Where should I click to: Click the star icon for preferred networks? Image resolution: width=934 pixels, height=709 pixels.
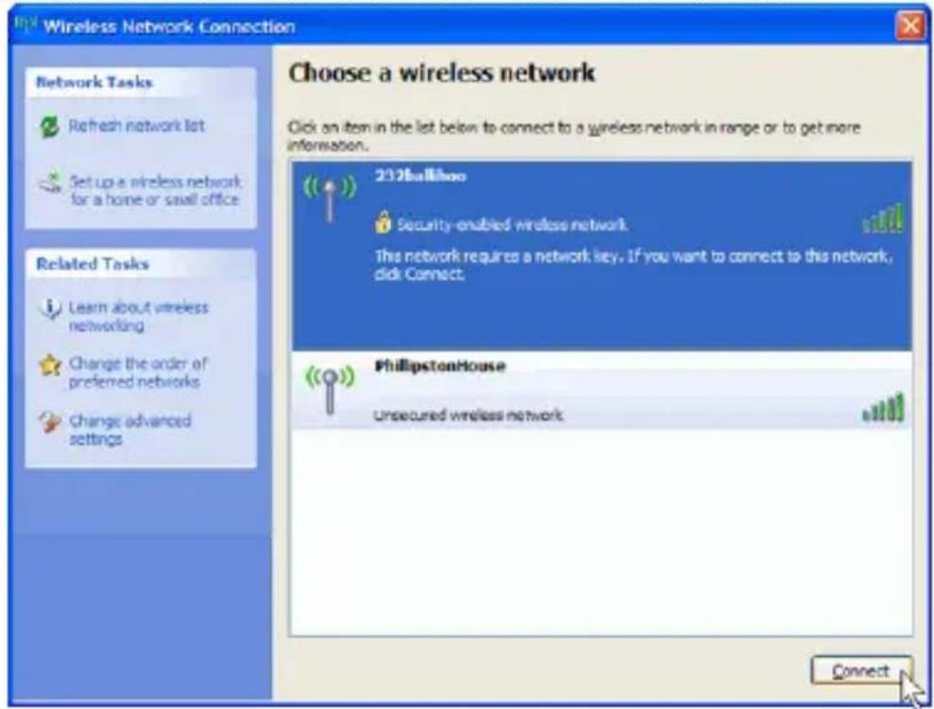click(50, 365)
